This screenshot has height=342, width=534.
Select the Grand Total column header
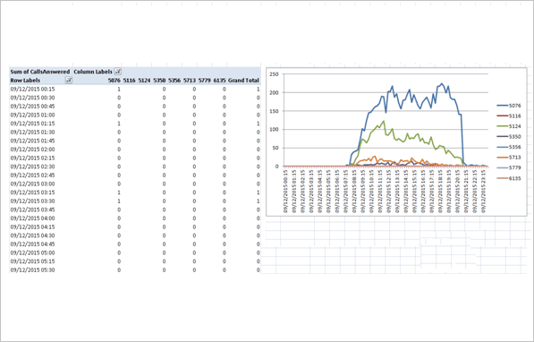coord(243,81)
